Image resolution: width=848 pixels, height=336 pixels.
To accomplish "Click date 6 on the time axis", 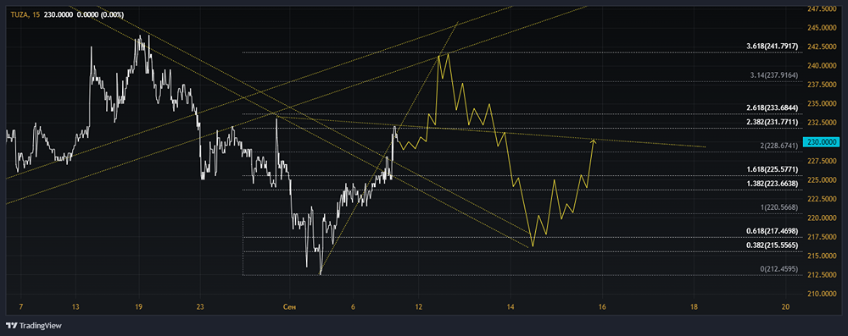I will (353, 307).
